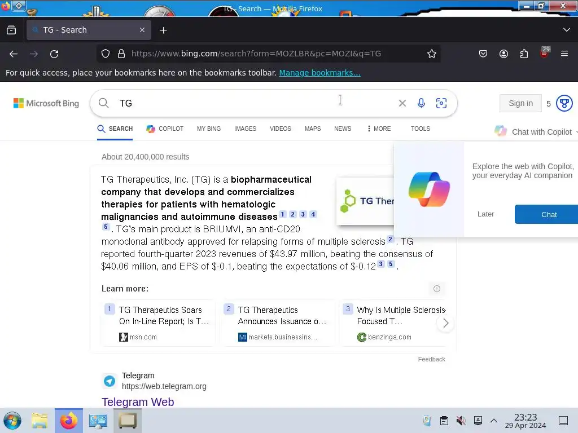The height and width of the screenshot is (433, 578).
Task: Open citation 1 after autoimmune diseases
Action: [x=282, y=214]
